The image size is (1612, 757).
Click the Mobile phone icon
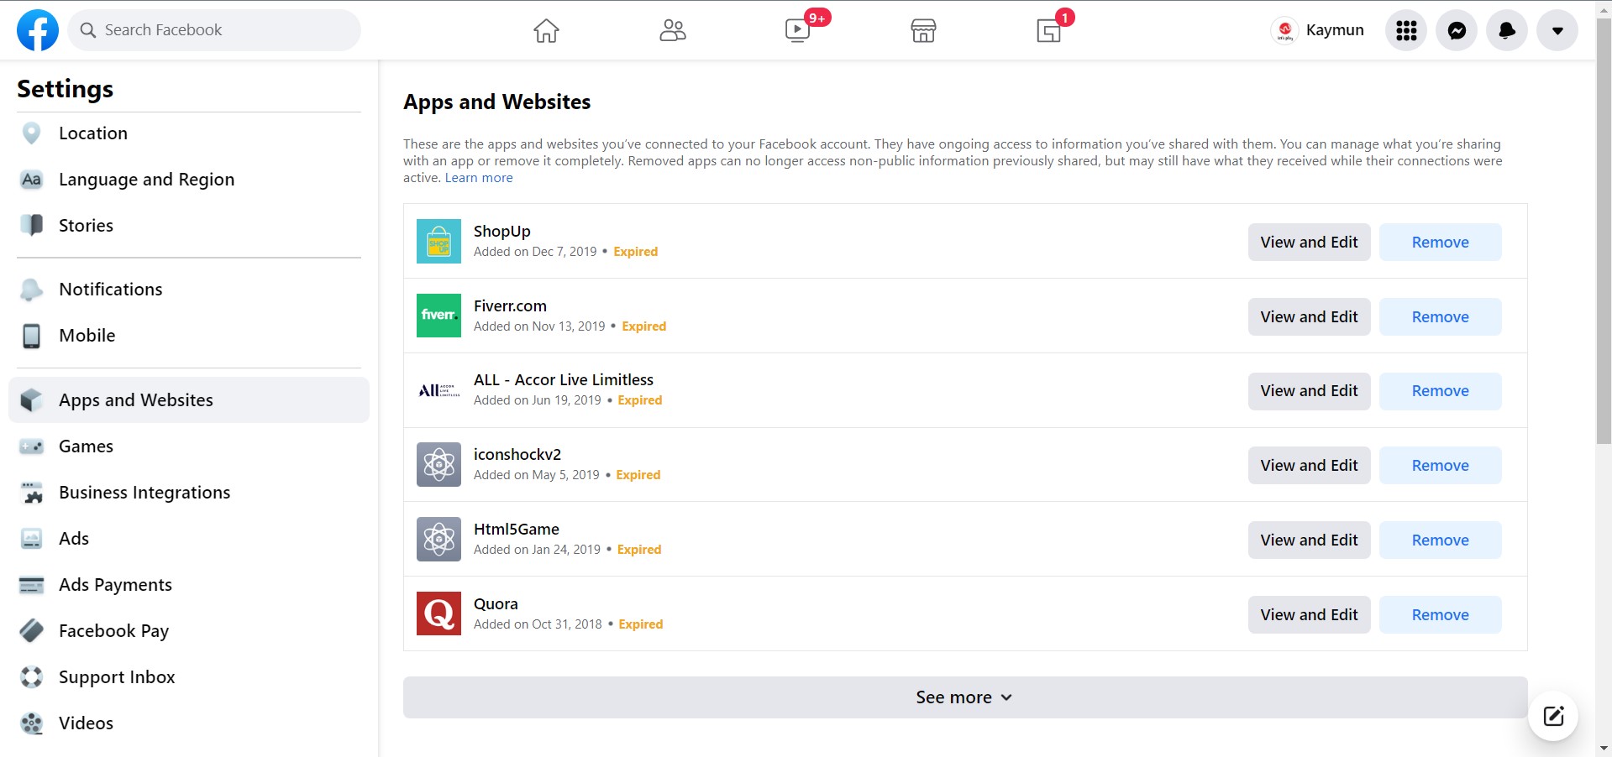[x=31, y=336]
